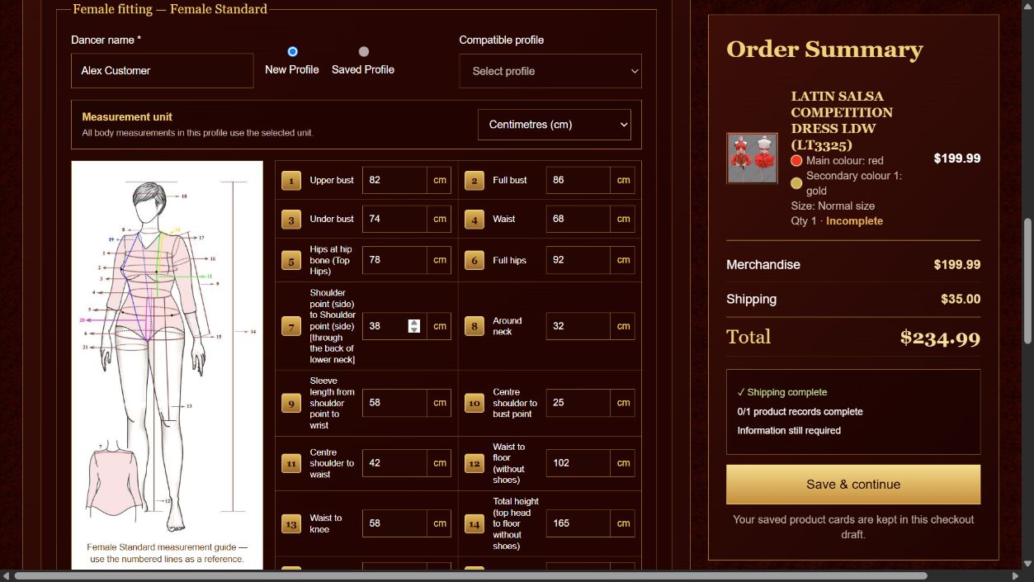This screenshot has height=582, width=1034.
Task: Click the Latin Salsa dress thumbnail
Action: coord(752,158)
